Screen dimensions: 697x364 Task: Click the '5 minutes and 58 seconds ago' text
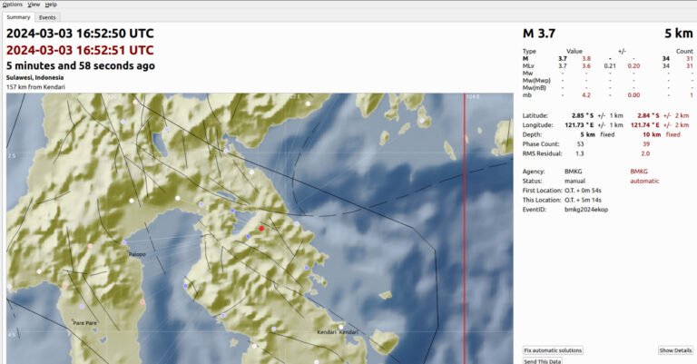click(81, 65)
